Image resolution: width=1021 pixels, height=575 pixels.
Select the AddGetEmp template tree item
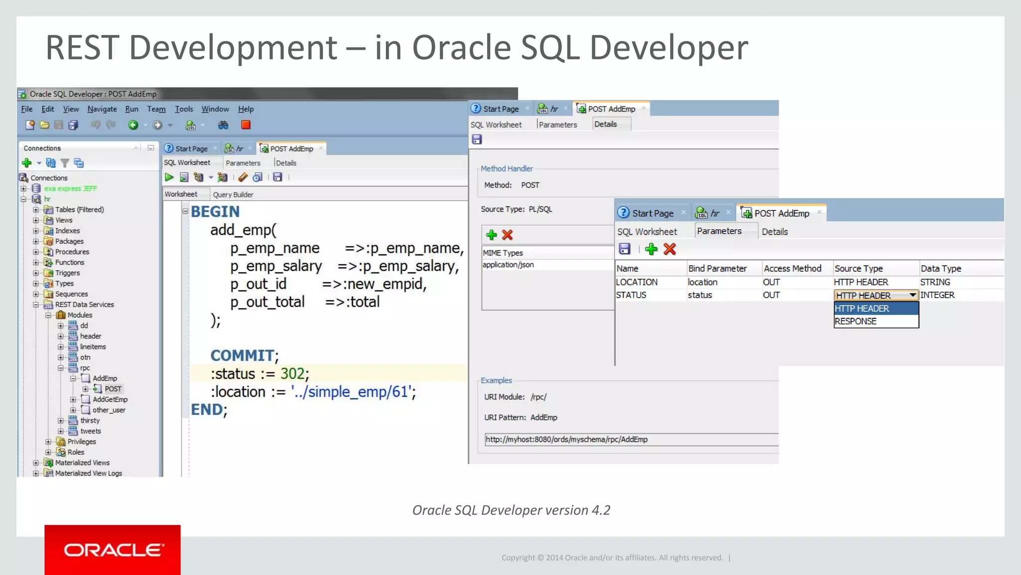(110, 399)
